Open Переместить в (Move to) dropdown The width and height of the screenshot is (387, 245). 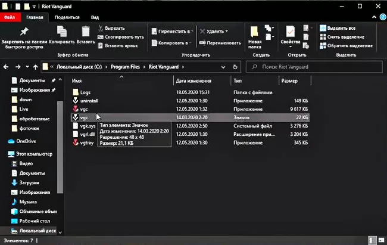tap(172, 32)
